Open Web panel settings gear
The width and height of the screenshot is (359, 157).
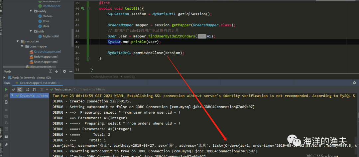64,72
